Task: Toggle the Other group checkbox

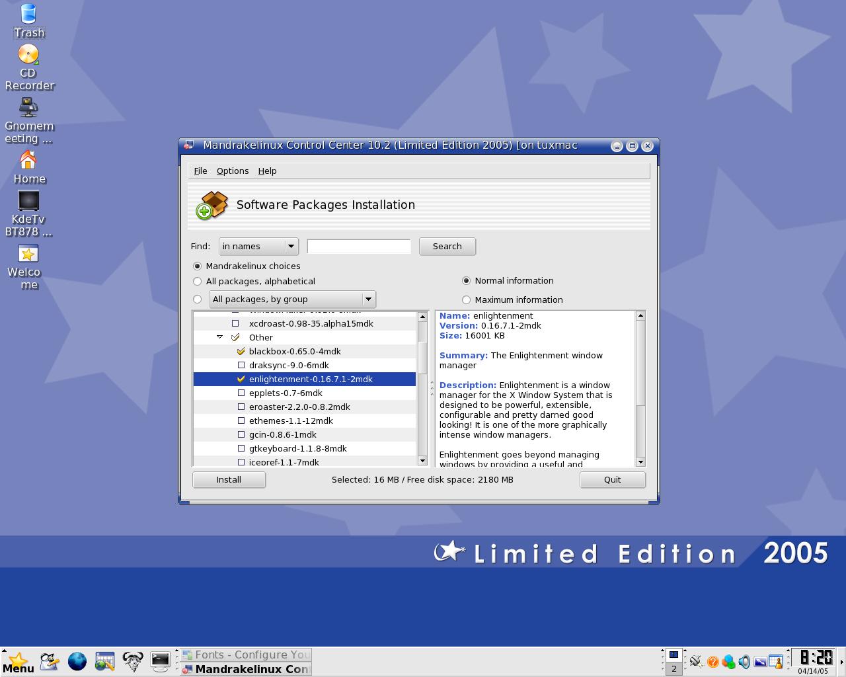Action: pos(235,337)
